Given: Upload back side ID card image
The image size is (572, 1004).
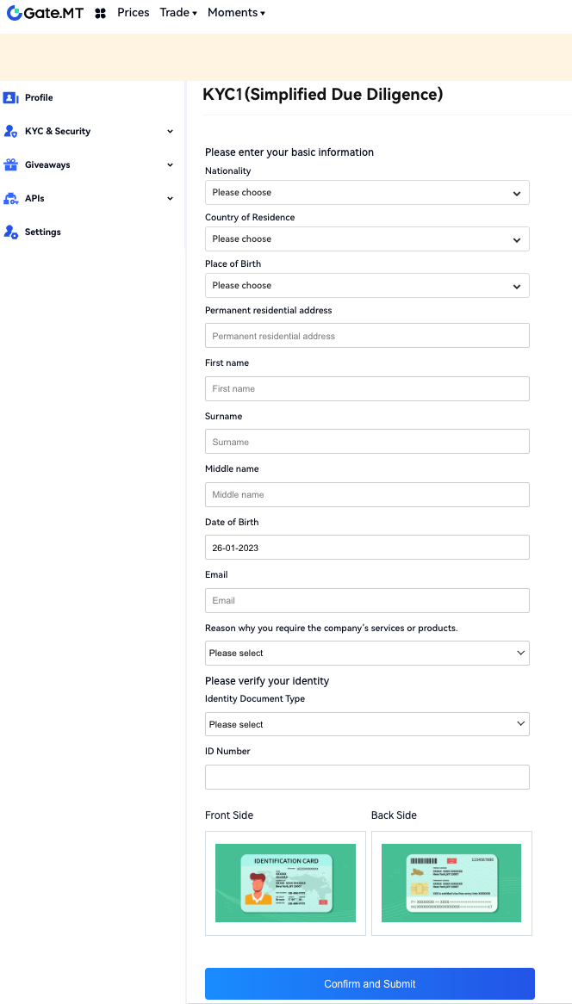Looking at the screenshot, I should pos(451,883).
